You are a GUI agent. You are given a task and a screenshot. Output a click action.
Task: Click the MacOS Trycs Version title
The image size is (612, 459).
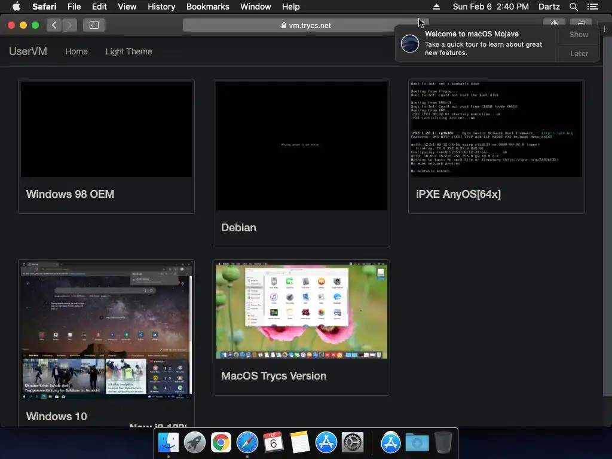[274, 376]
